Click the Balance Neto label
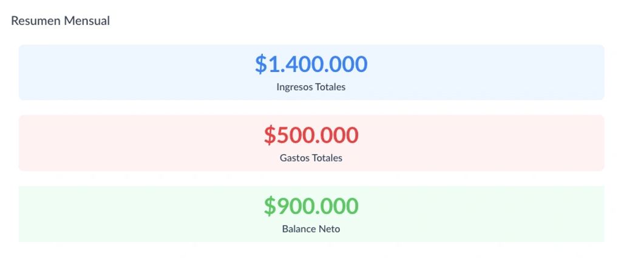Screen dimensions: 621x265 [311, 229]
